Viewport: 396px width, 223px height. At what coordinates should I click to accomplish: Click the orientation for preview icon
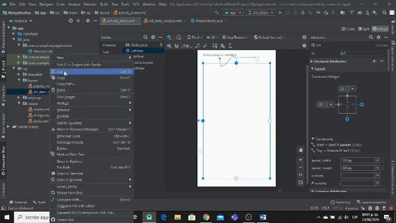[x=179, y=37]
